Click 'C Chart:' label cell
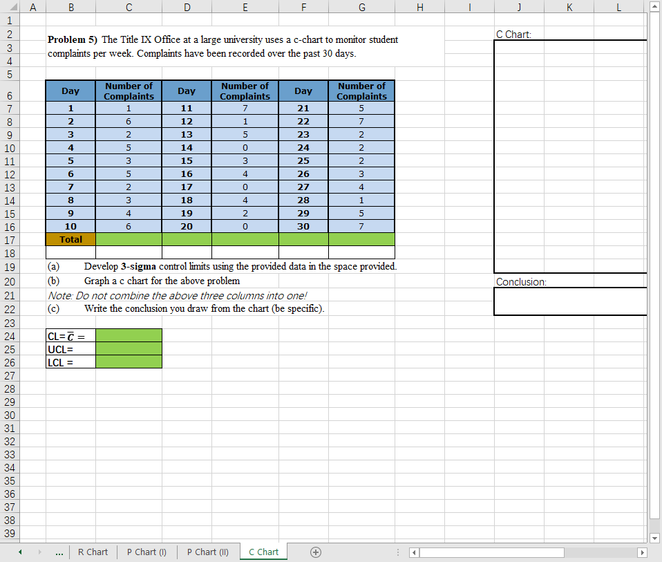 pyautogui.click(x=514, y=35)
